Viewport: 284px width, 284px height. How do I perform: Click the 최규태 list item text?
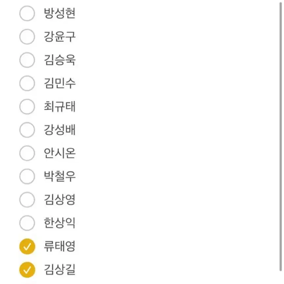(59, 106)
